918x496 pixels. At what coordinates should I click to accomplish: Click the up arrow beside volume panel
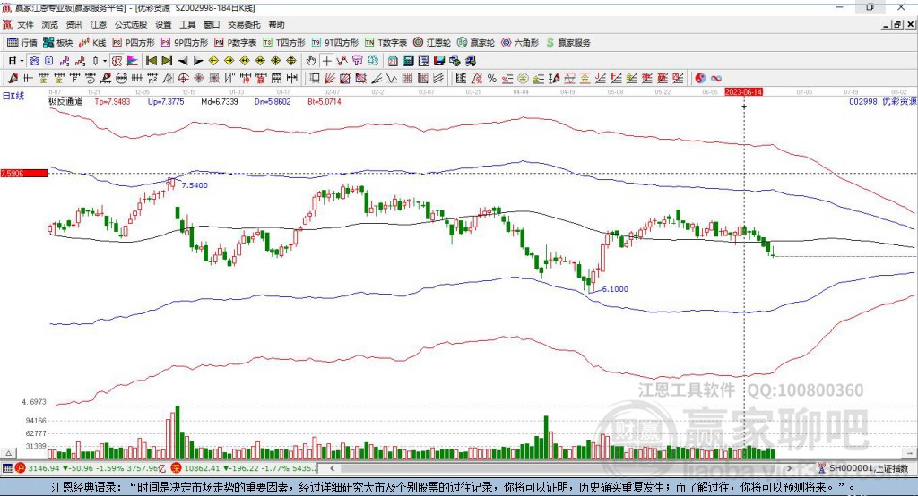[x=8, y=453]
